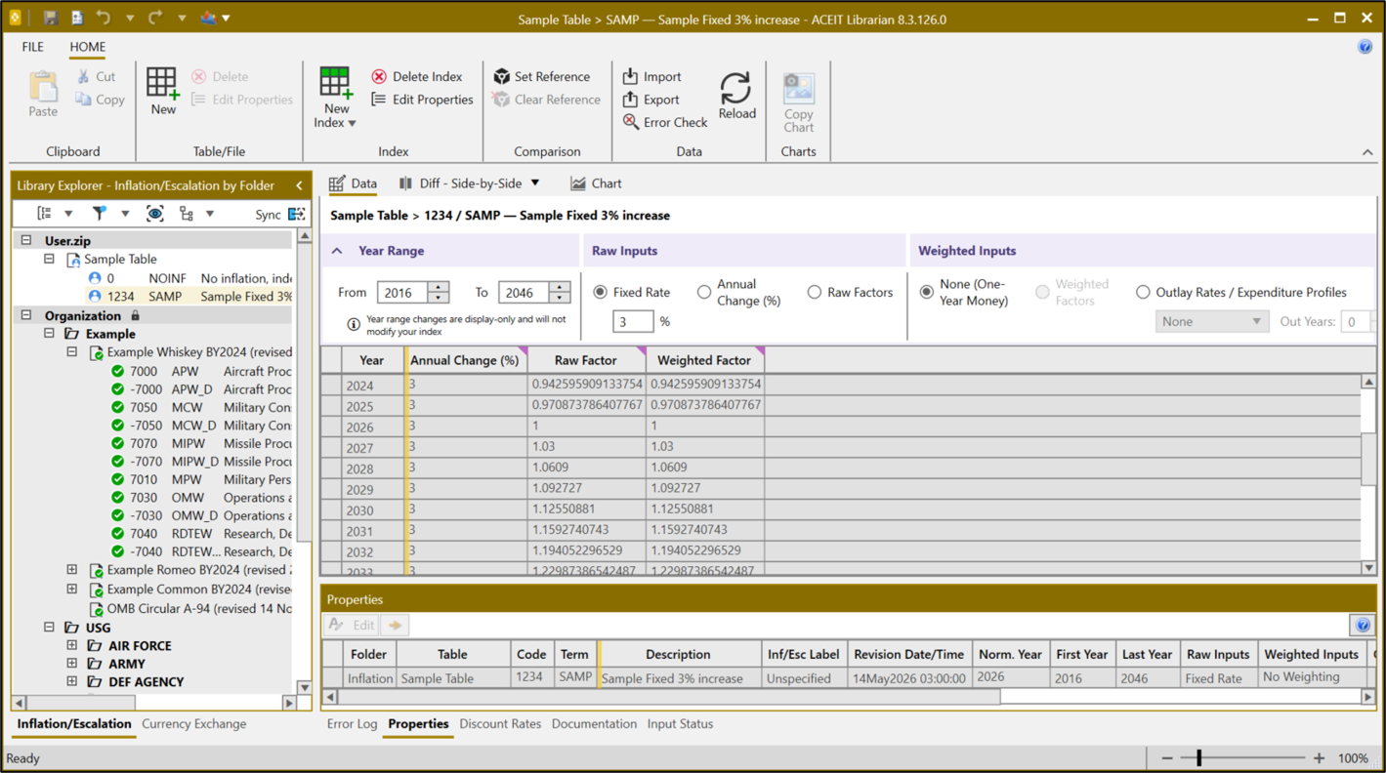Open the Discount Rates tab
This screenshot has width=1386, height=773.
click(499, 724)
